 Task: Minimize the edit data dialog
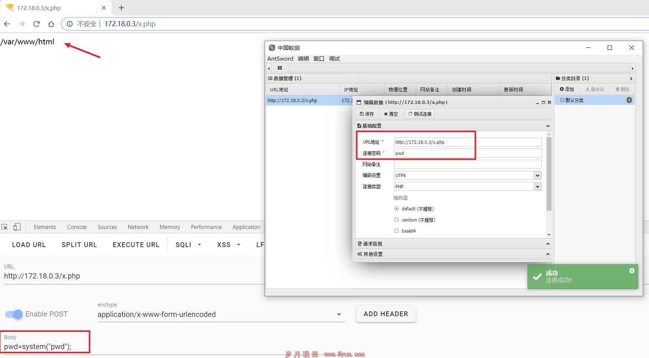[537, 102]
